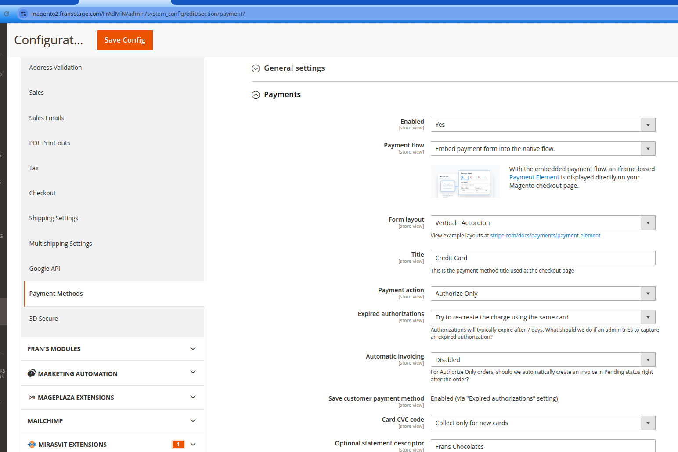Viewport: 678px width, 452px height.
Task: Go to Shipping Settings section
Action: pos(54,218)
